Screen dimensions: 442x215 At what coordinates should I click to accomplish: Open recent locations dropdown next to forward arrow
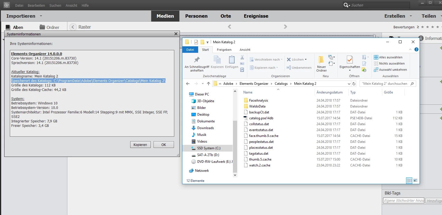click(202, 84)
